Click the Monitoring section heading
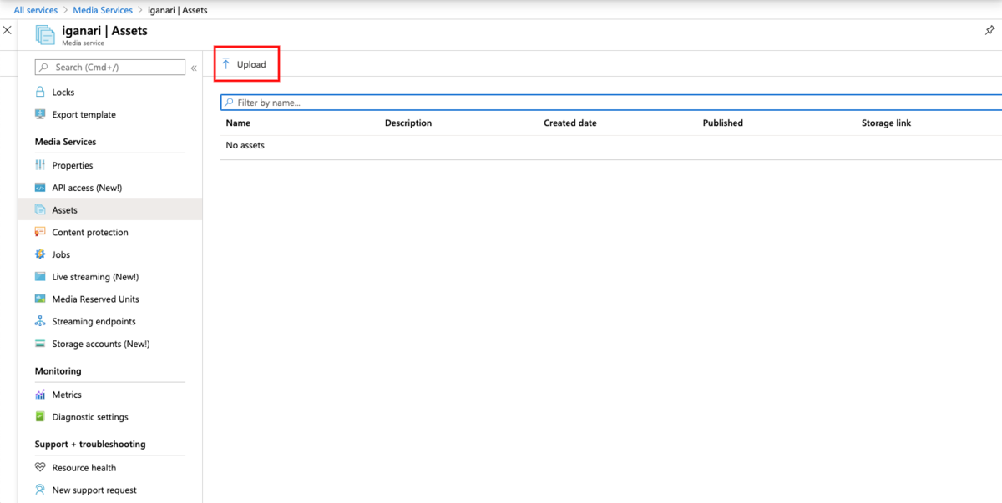 click(x=58, y=371)
